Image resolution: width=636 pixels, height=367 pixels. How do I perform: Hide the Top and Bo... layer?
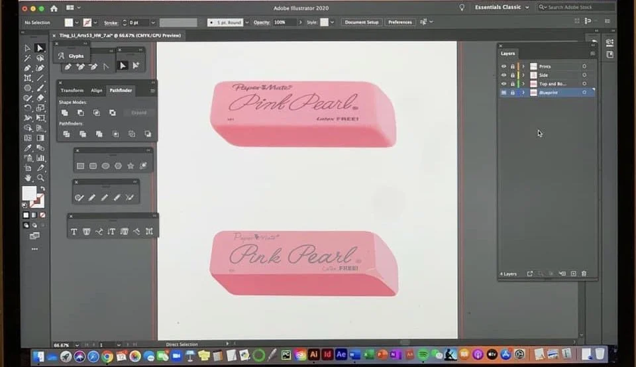pos(503,84)
